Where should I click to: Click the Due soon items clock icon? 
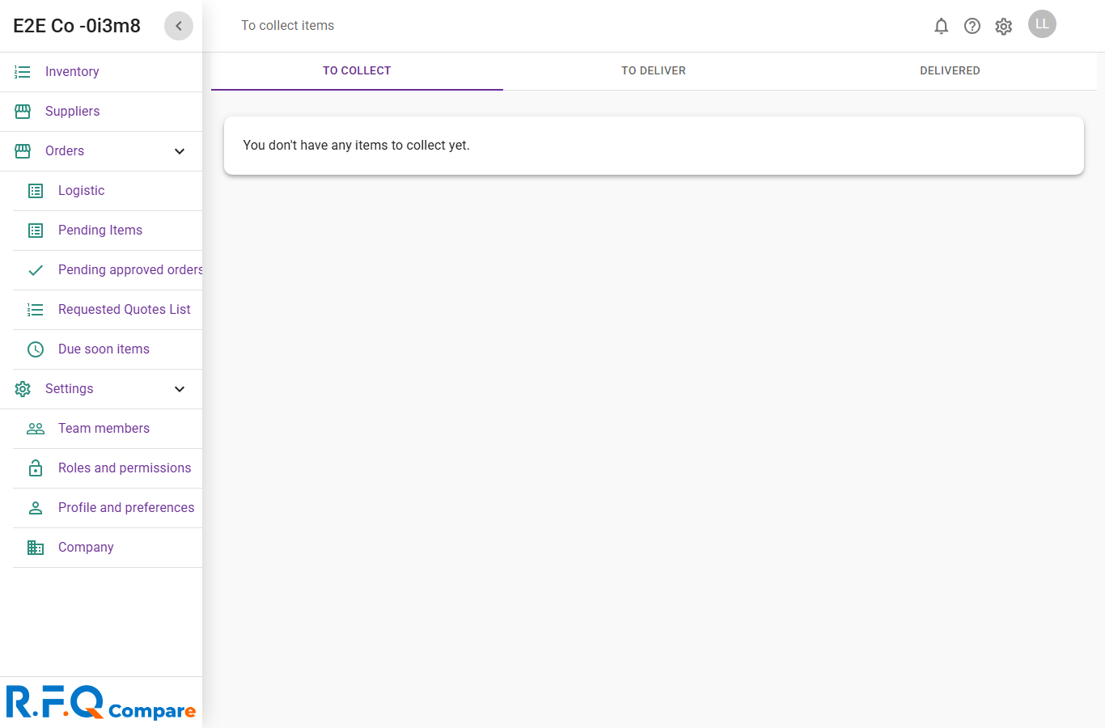pyautogui.click(x=36, y=349)
